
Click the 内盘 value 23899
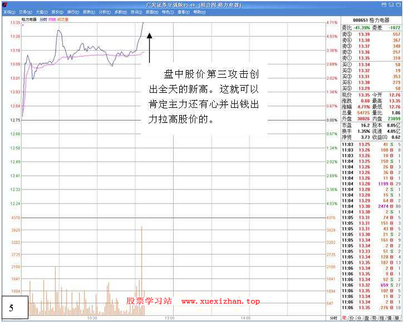[x=394, y=118]
